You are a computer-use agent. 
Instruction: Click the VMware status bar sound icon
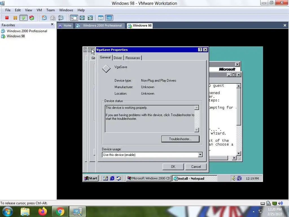280,203
